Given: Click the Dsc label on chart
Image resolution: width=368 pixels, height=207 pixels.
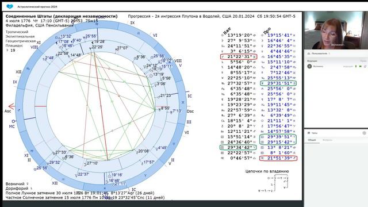Looking at the screenshot, I should coord(190,111).
